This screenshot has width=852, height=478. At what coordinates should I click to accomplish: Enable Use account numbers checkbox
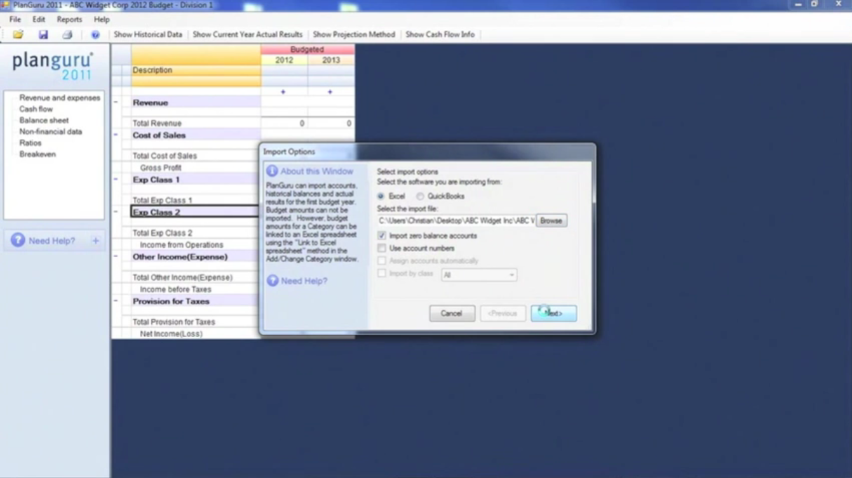point(382,248)
